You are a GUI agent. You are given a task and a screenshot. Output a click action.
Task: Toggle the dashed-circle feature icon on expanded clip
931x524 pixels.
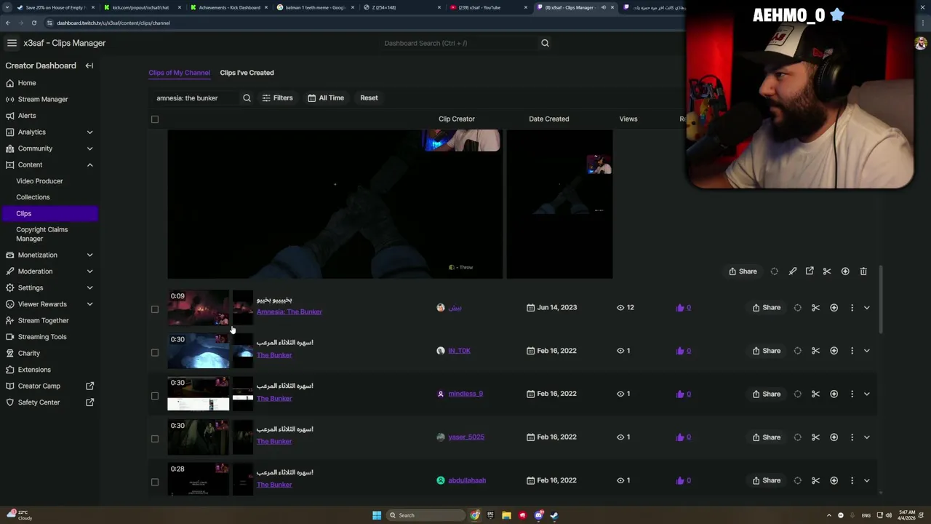[774, 271]
